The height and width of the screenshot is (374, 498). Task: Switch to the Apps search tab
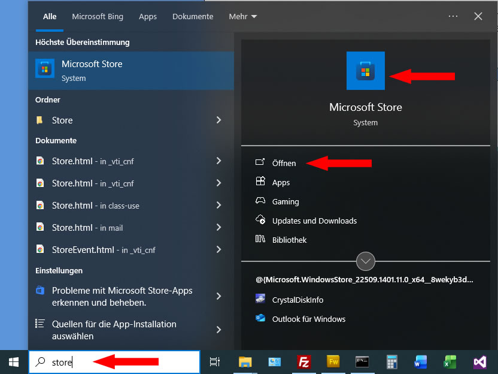(x=148, y=17)
